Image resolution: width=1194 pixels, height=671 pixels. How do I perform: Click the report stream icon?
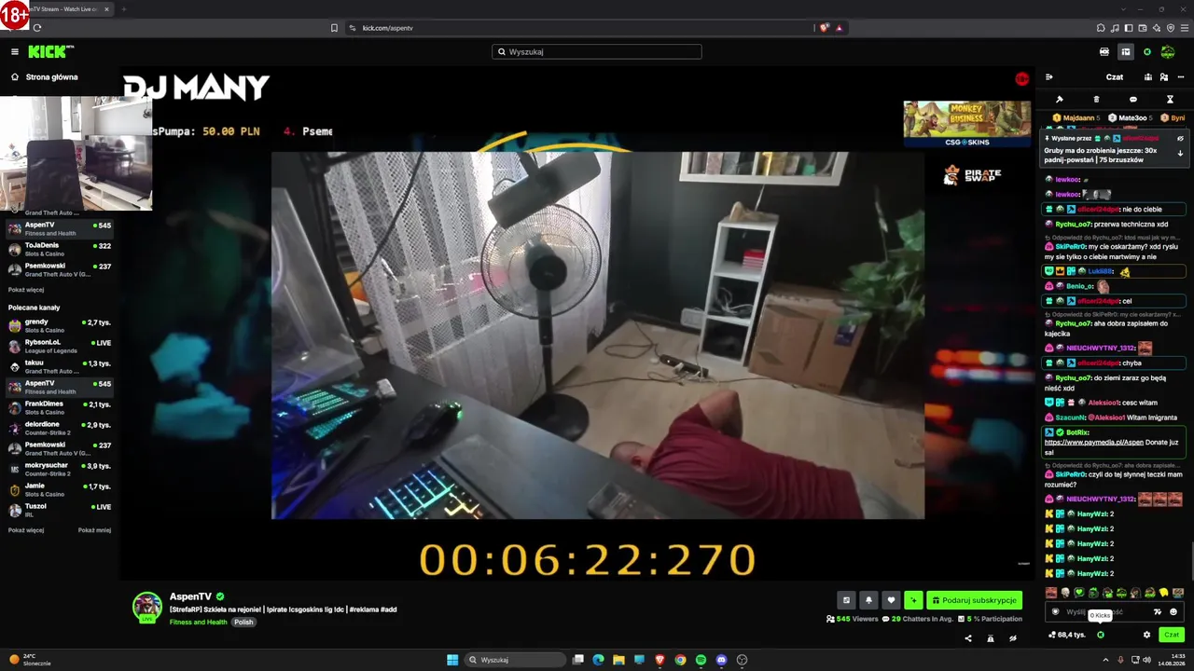pyautogui.click(x=991, y=638)
